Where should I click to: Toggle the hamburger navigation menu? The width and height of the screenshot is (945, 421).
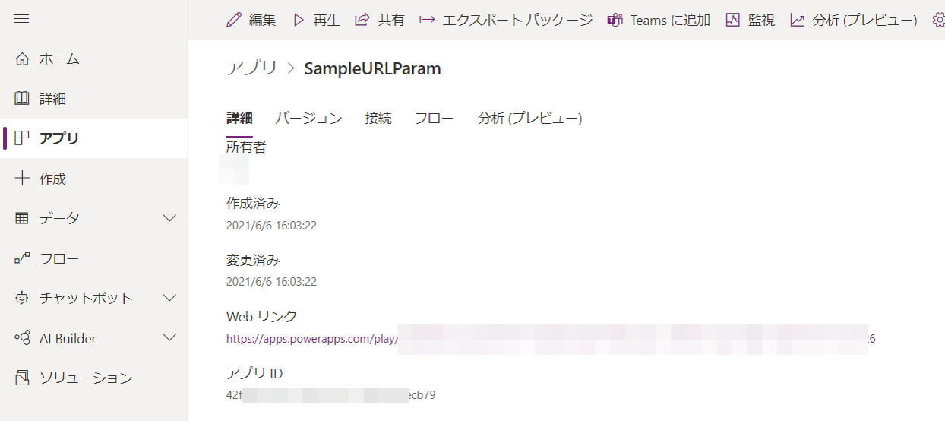21,19
